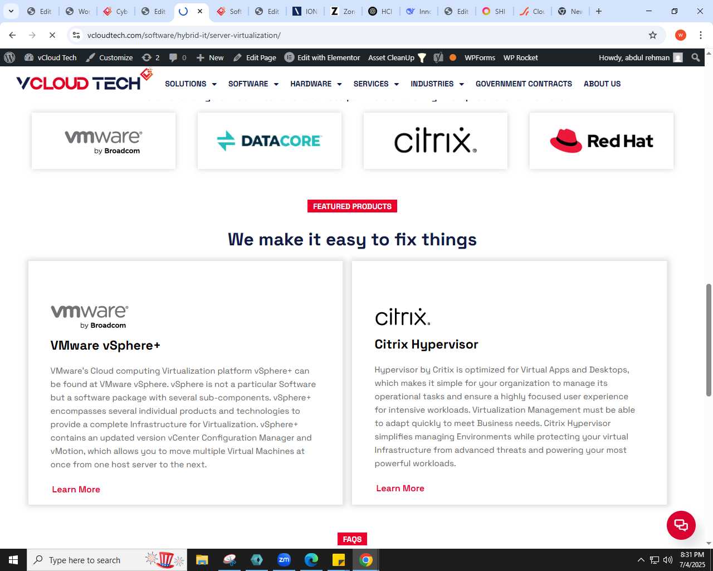
Task: Open WP Rocket in the admin bar
Action: click(x=520, y=57)
